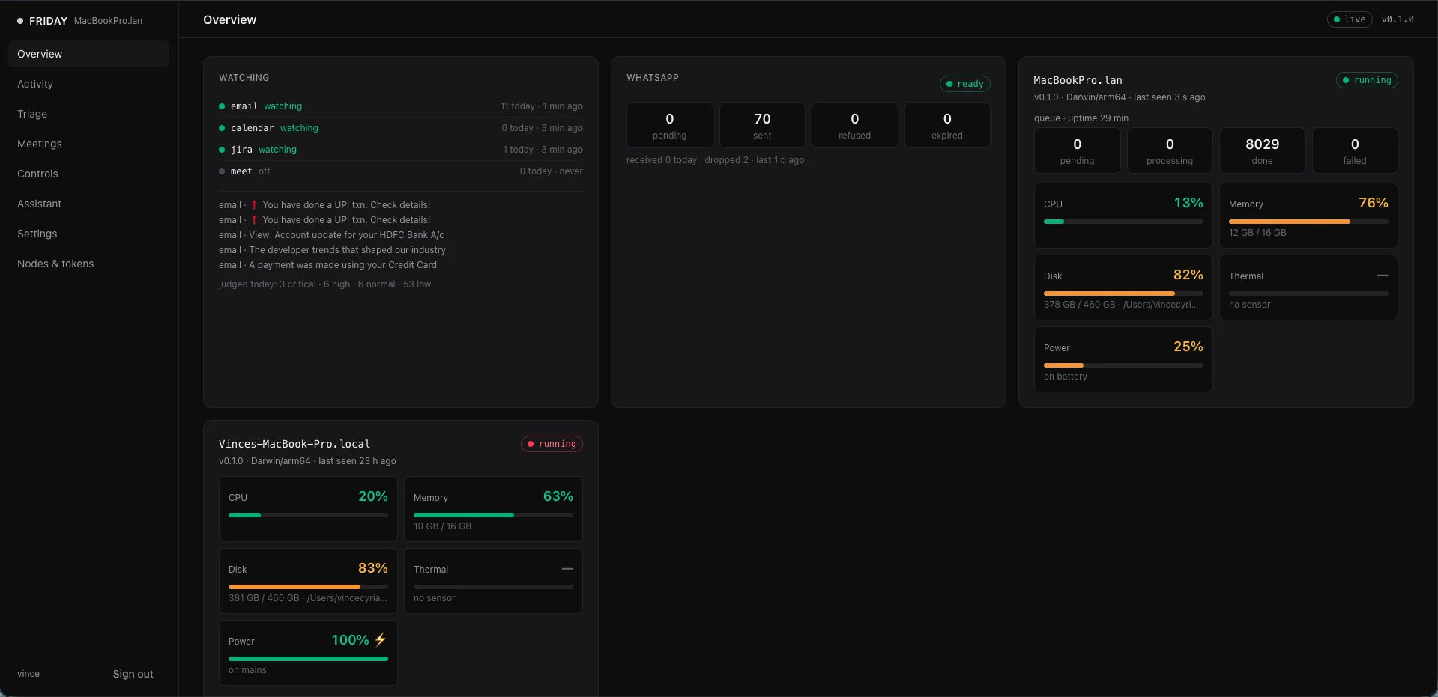The width and height of the screenshot is (1438, 697).
Task: Click MacBookPro.lan hostname beside FRIDAY
Action: pyautogui.click(x=108, y=21)
